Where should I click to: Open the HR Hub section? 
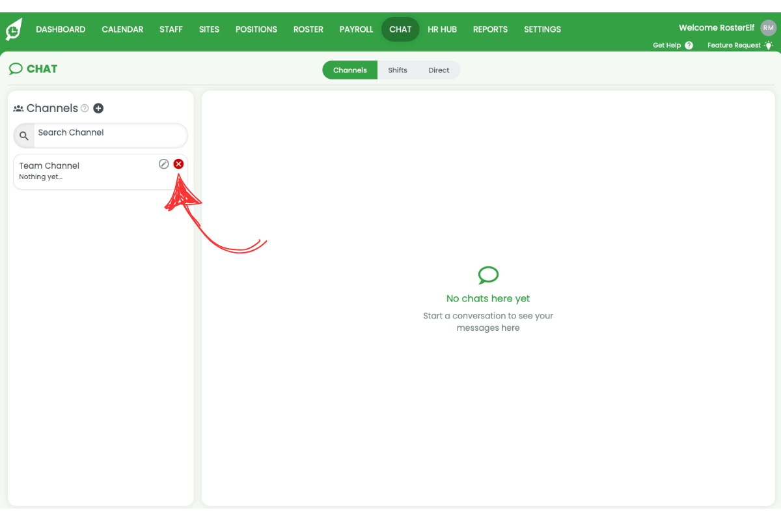click(442, 29)
